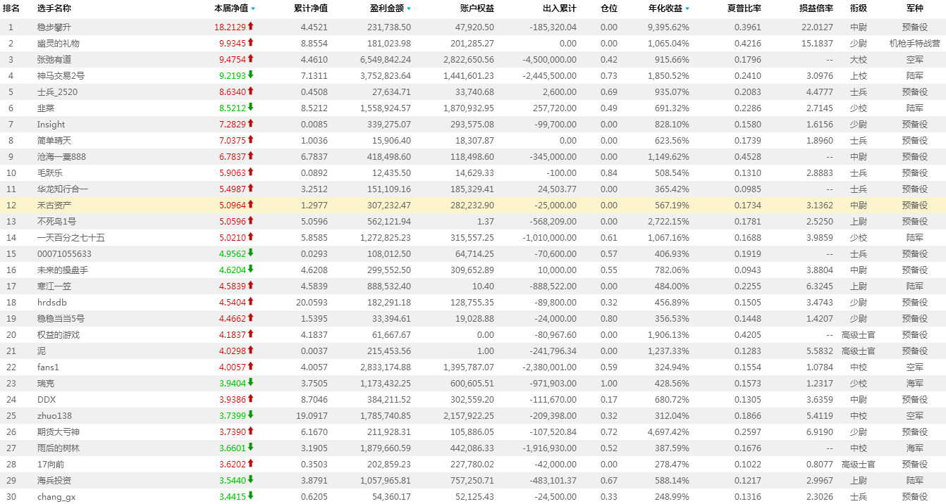Sort by 本届净值 column arrow

253,9
